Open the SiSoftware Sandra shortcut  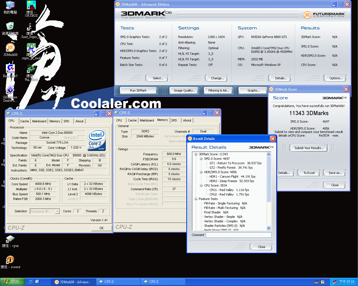[x=10, y=94]
